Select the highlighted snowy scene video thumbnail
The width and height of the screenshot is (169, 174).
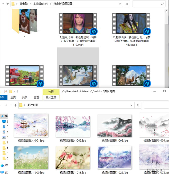point(78,76)
